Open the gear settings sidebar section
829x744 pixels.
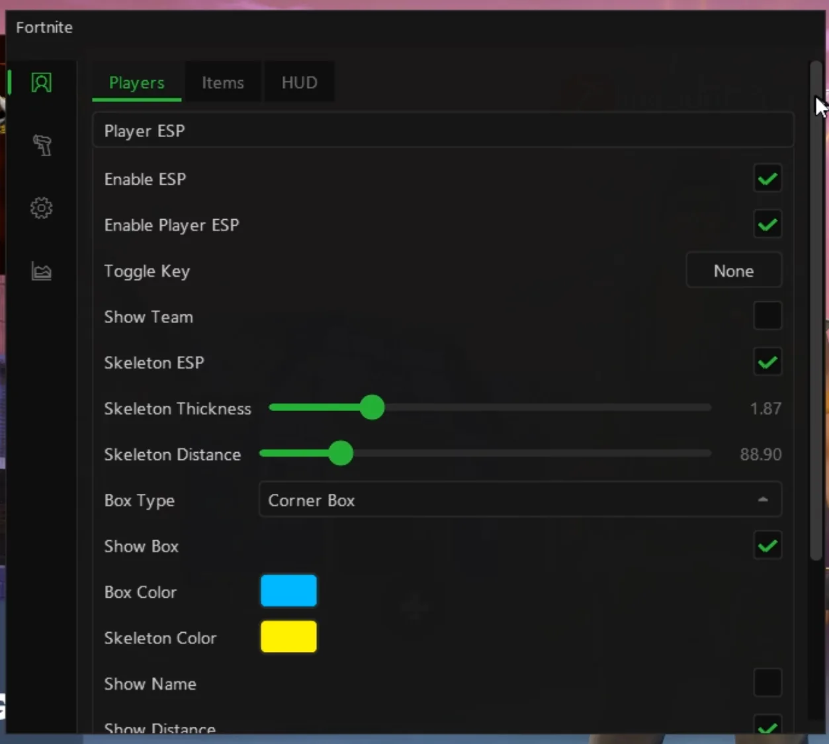coord(41,208)
